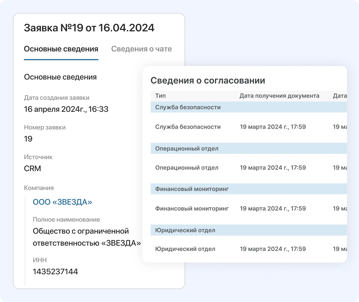Click the CRM source value

tap(32, 168)
